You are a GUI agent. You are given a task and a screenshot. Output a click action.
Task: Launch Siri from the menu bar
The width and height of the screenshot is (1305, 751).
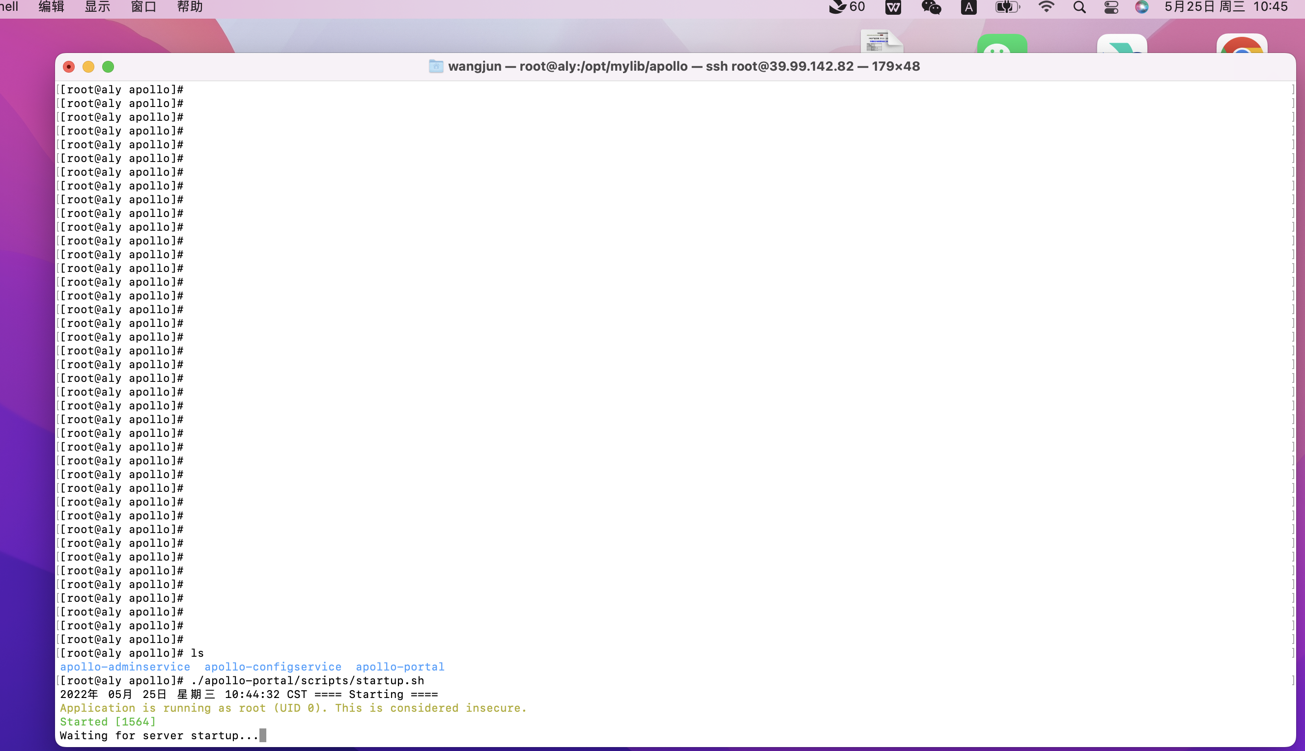pos(1141,7)
